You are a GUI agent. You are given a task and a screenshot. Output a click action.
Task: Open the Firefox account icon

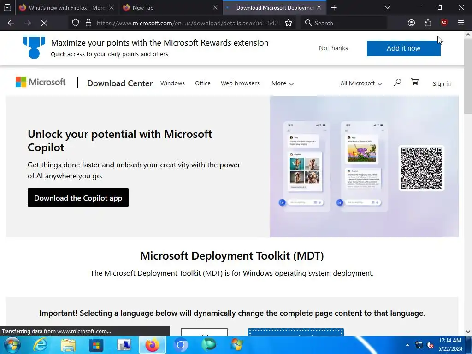pyautogui.click(x=411, y=23)
